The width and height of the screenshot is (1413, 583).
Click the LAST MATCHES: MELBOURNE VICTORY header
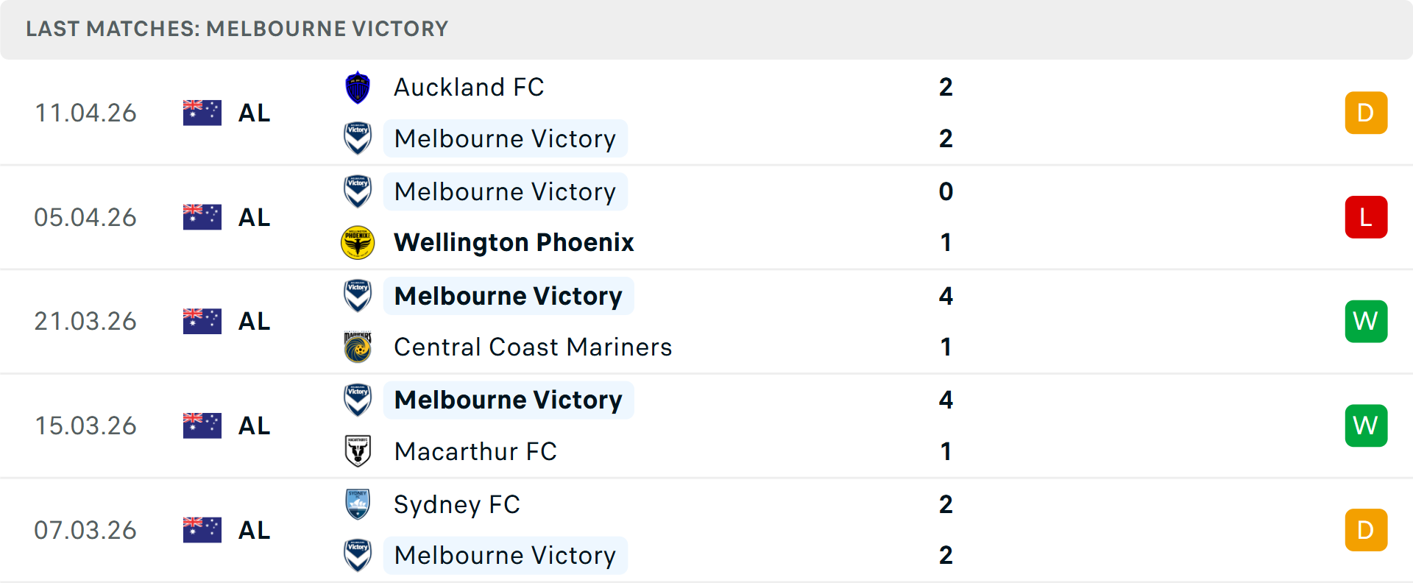click(x=237, y=29)
